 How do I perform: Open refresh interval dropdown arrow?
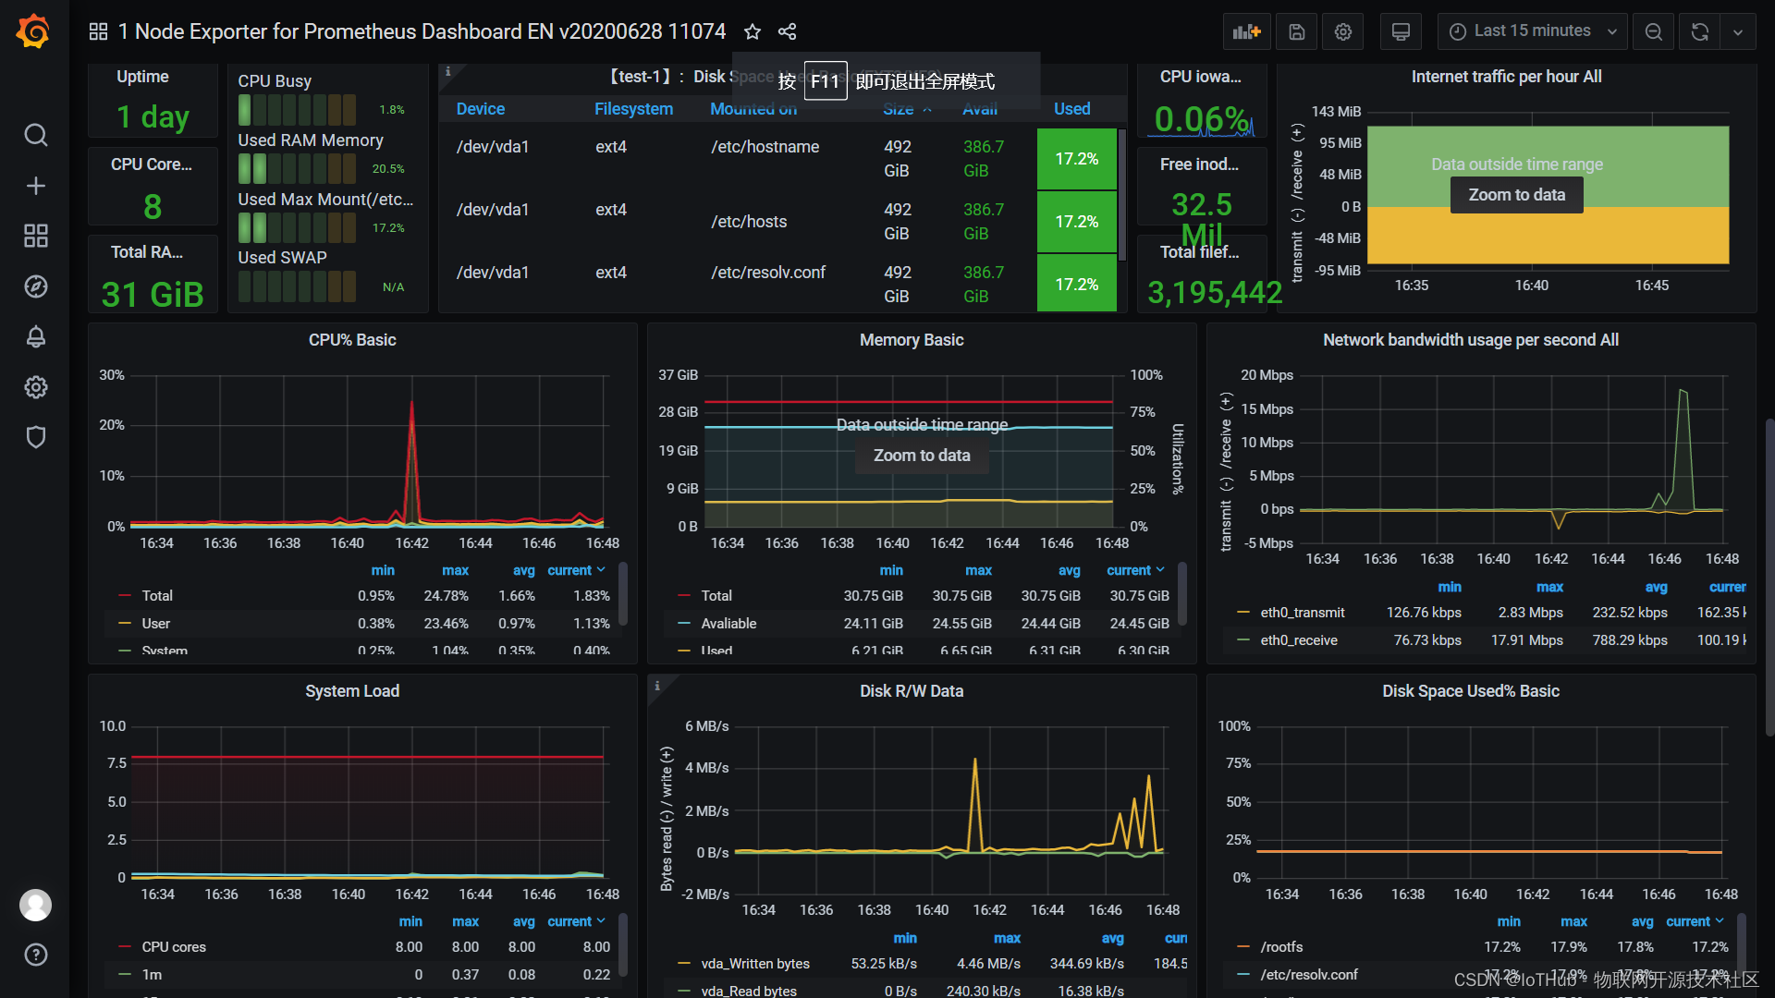click(1738, 31)
